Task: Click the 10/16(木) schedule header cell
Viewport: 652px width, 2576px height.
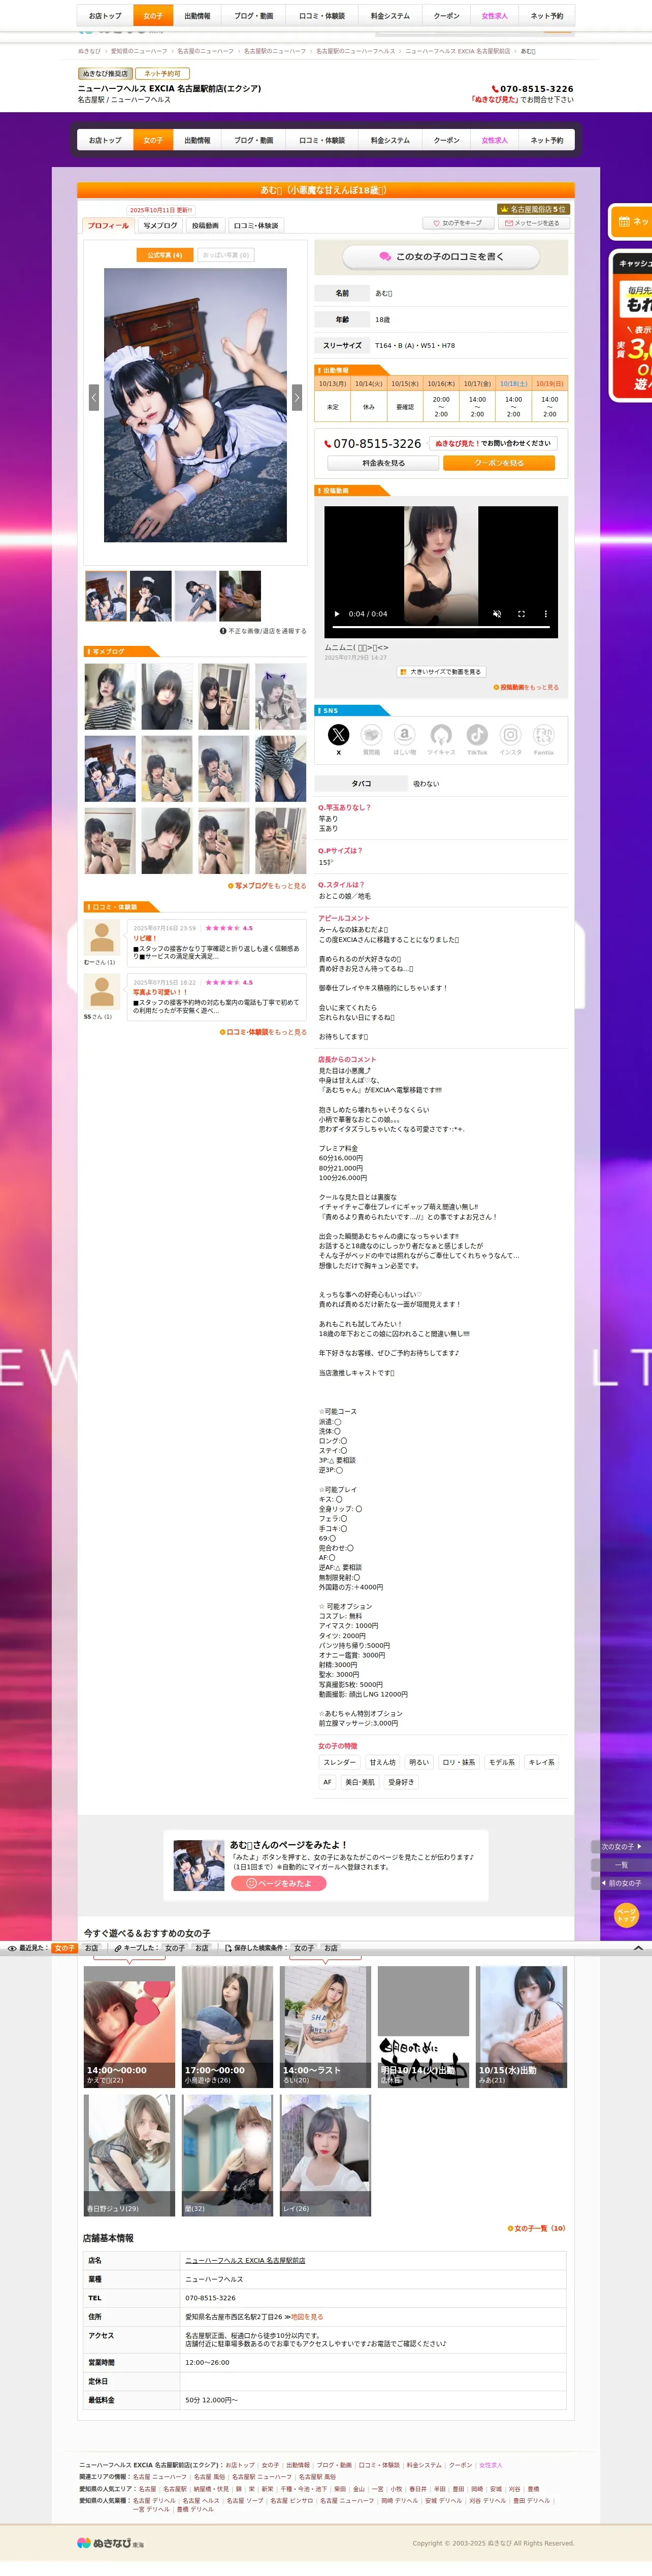Action: point(441,383)
